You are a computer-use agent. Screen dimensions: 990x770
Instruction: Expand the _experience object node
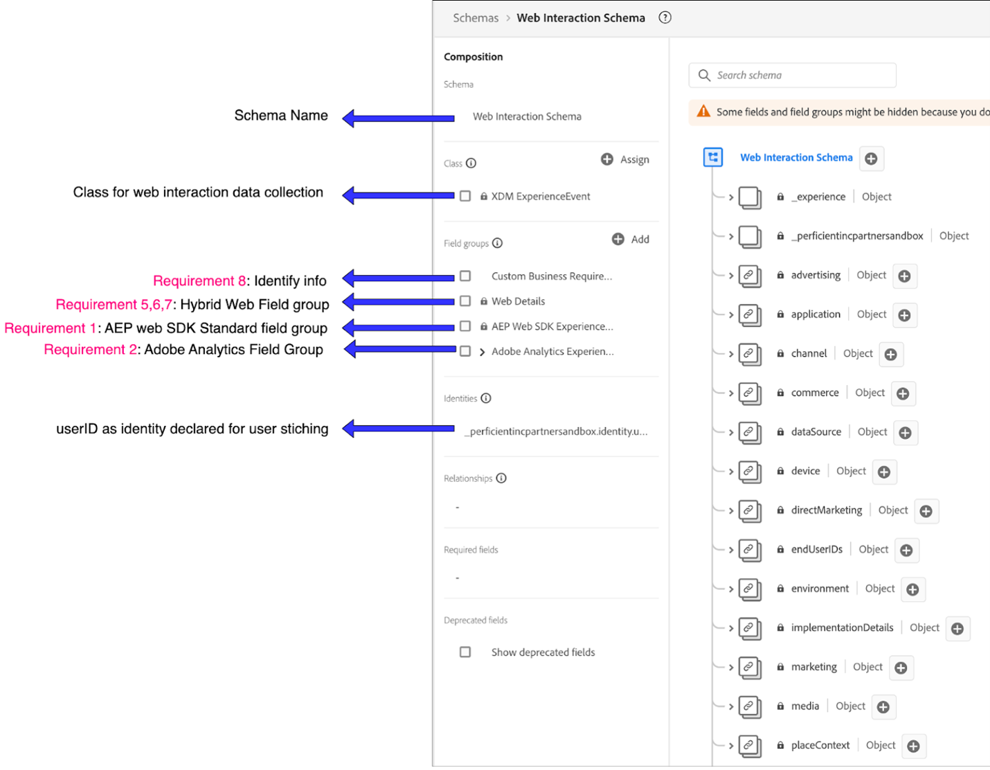(730, 197)
